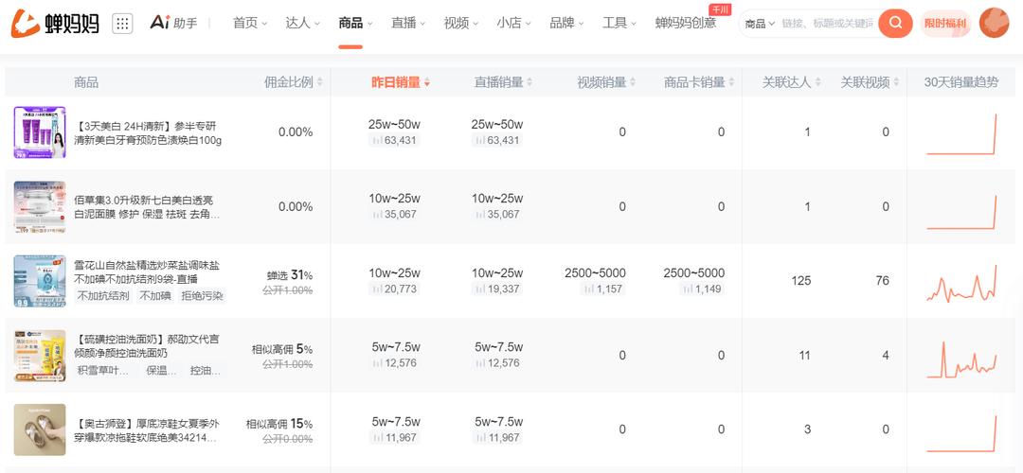The width and height of the screenshot is (1023, 473).
Task: Click the 蝉妈妈 logo
Action: [55, 24]
